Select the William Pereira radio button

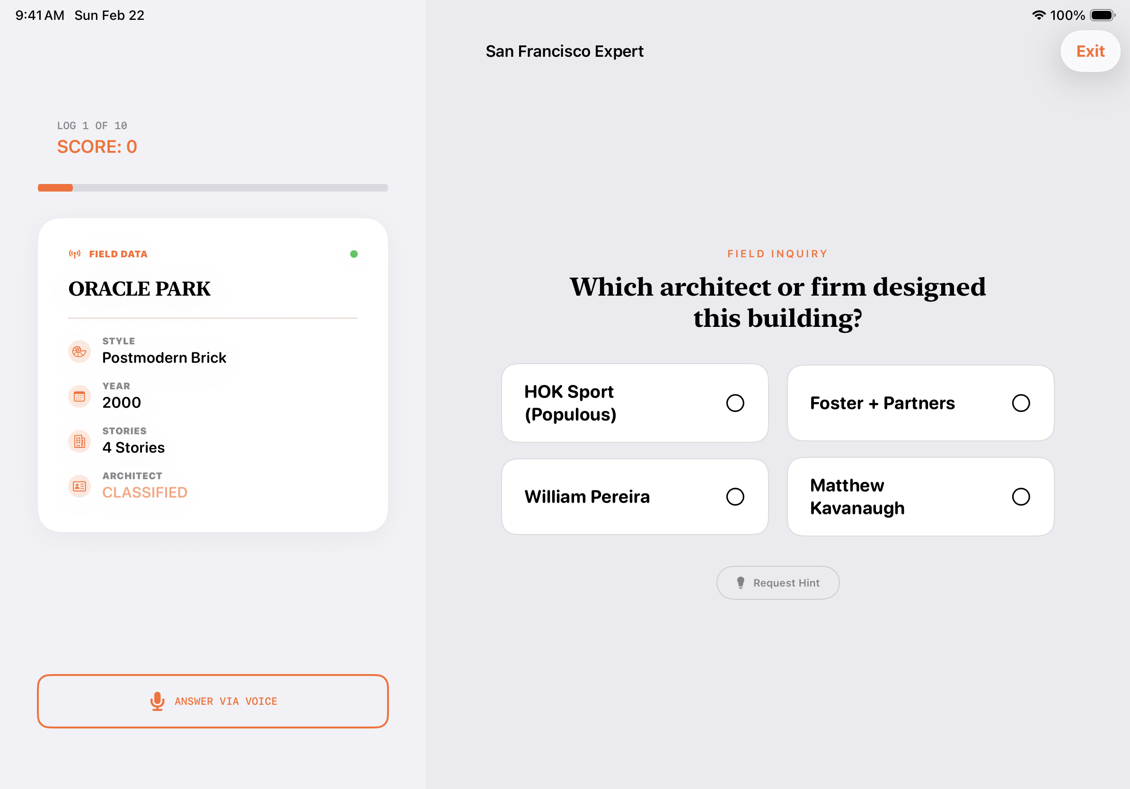coord(735,496)
